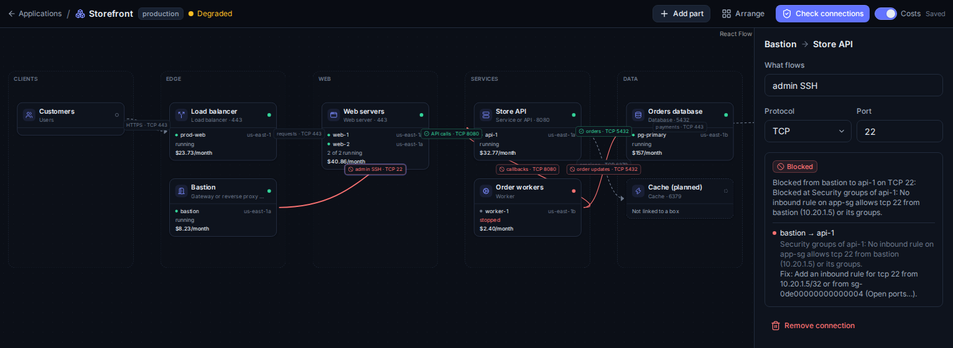Click the Degraded status indicator

[x=210, y=14]
